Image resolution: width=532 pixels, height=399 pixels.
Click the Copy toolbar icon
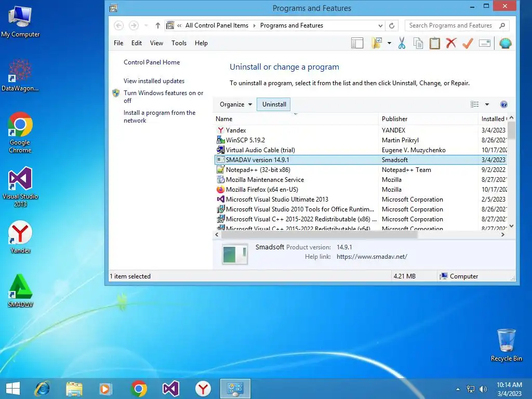418,44
